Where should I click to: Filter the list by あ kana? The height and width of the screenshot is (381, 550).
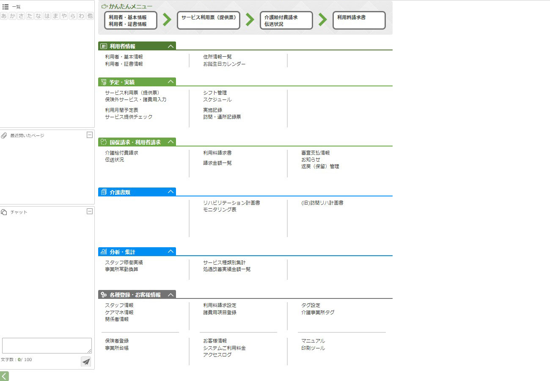click(x=4, y=16)
